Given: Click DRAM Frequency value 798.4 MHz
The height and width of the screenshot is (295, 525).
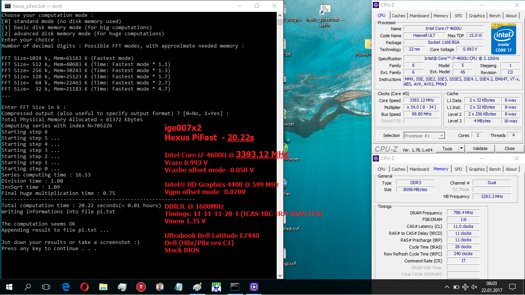Looking at the screenshot, I should coord(463,213).
